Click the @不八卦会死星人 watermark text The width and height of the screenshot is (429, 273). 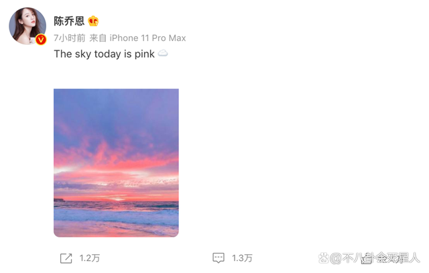[x=377, y=258]
